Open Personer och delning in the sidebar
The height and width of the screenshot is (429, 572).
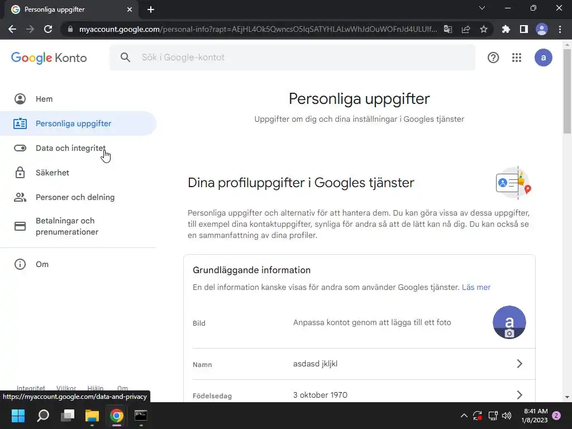pos(78,197)
